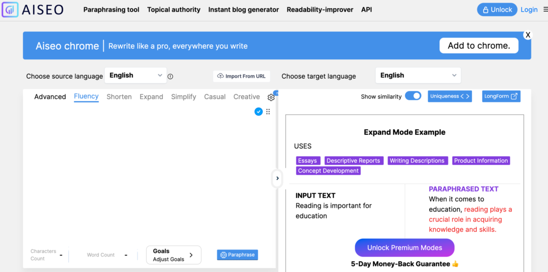Viewport: 548px width, 272px height.
Task: Click the six-dot drag handle icon
Action: [268, 111]
